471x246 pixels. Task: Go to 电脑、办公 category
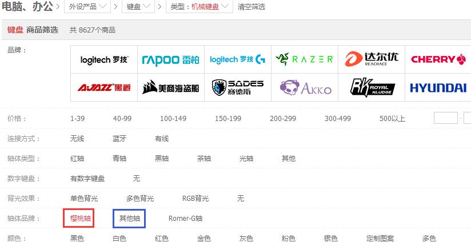[27, 6]
